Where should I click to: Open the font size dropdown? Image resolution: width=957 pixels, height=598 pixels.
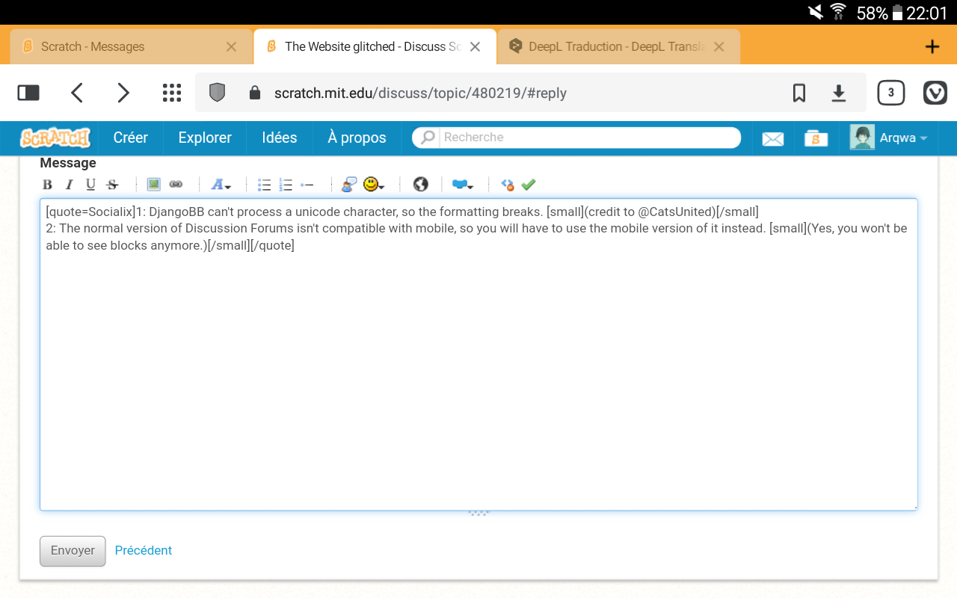(221, 185)
